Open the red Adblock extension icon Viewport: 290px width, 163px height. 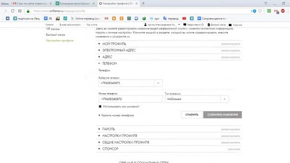pos(283,11)
